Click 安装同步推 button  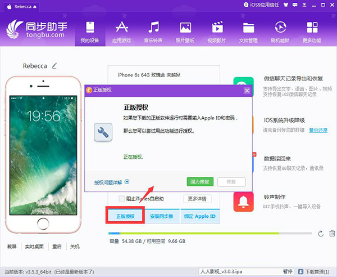tap(162, 216)
